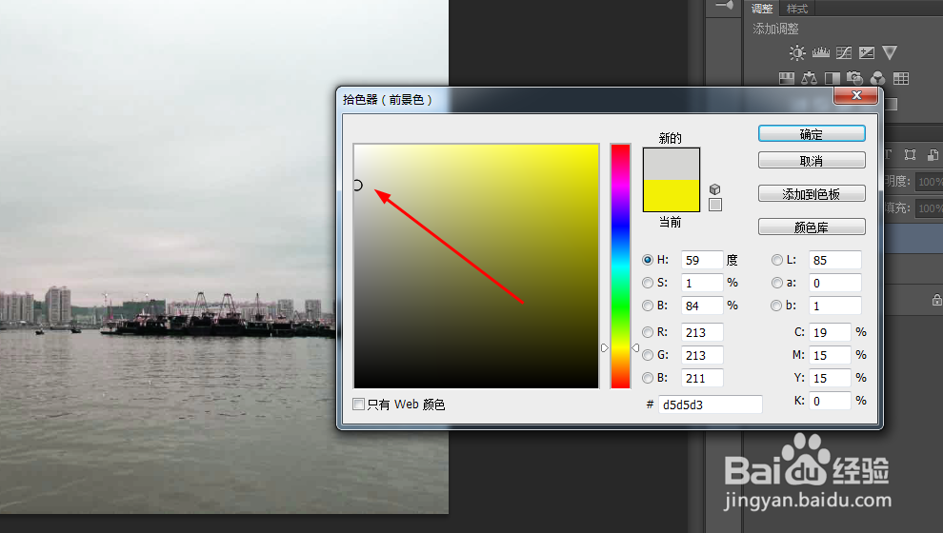Add a Photo Filter adjustment (camera icon)
The image size is (943, 533).
(x=854, y=78)
